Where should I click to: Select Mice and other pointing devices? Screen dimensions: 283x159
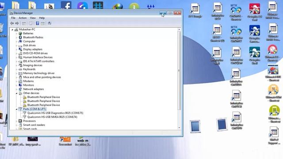pyautogui.click(x=42, y=77)
